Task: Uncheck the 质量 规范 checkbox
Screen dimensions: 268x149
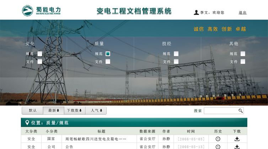Action: (108, 54)
